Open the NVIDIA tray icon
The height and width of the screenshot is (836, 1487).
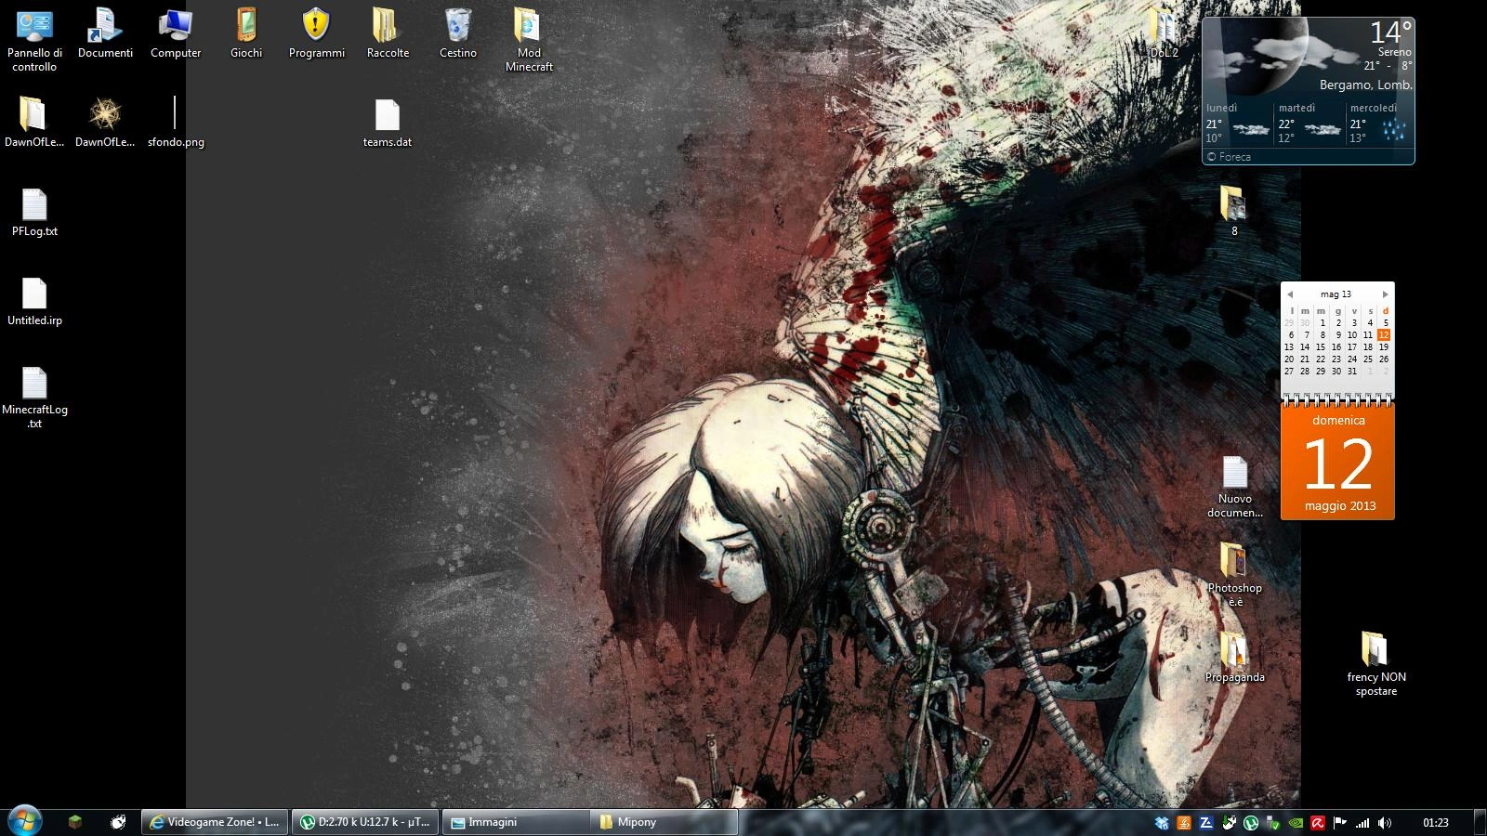click(x=1296, y=823)
